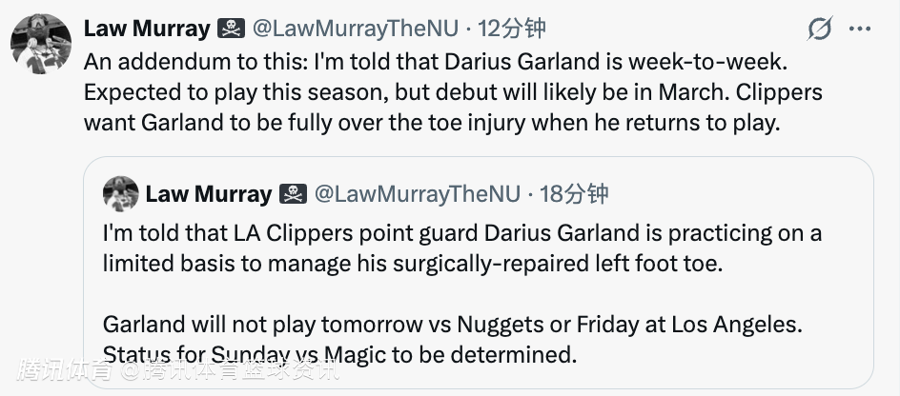The image size is (900, 396).
Task: Open the quoted tweet via the 18分钟 timestamp
Action: point(574,195)
